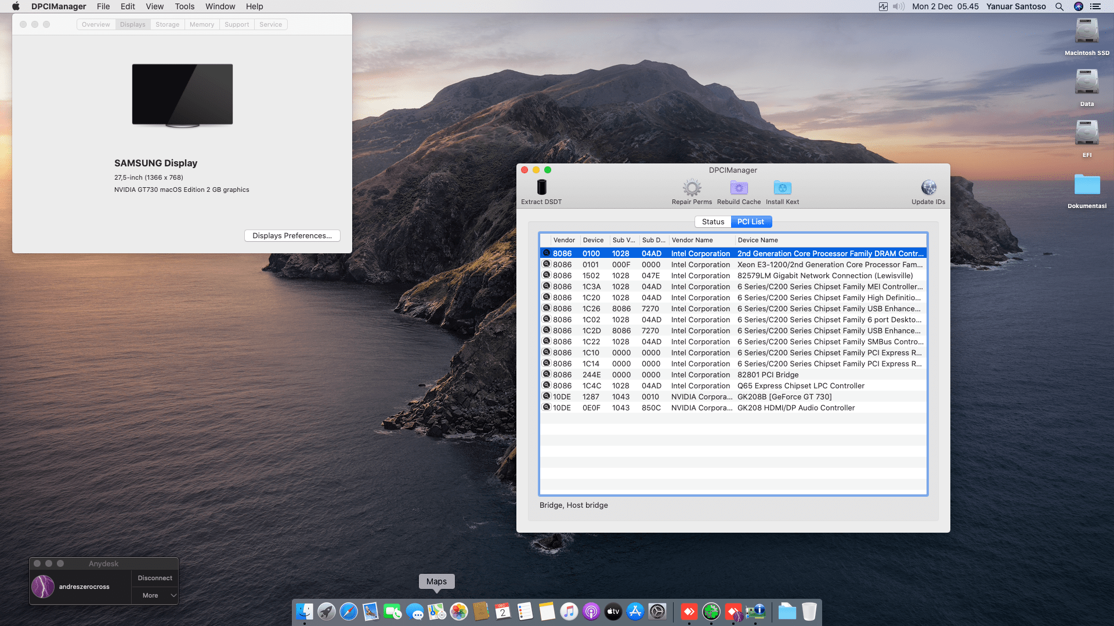The width and height of the screenshot is (1114, 626).
Task: Open the Service tab in About This Mac
Action: (x=270, y=24)
